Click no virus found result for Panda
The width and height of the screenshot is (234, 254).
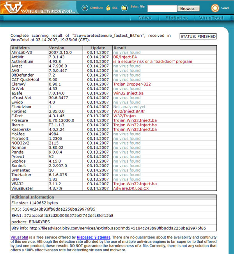(127, 152)
